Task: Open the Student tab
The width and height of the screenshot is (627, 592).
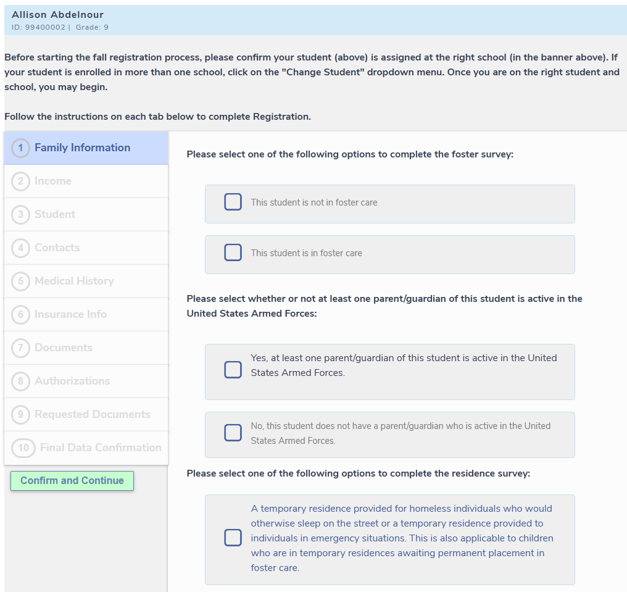Action: coord(86,214)
